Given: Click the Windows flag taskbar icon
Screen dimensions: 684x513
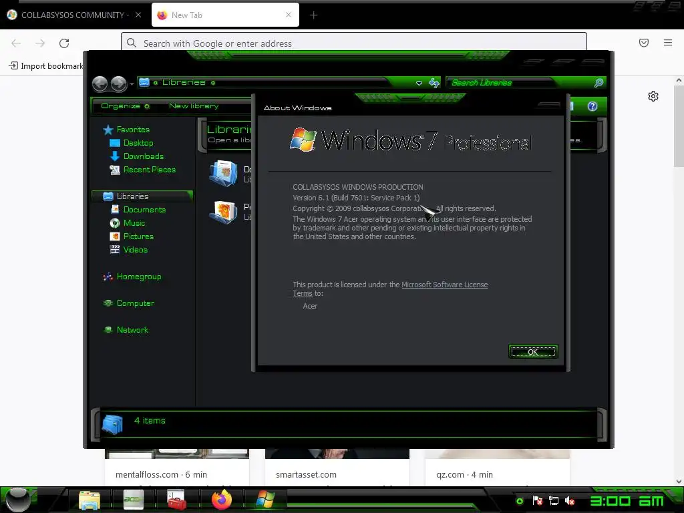Looking at the screenshot, I should (x=265, y=500).
